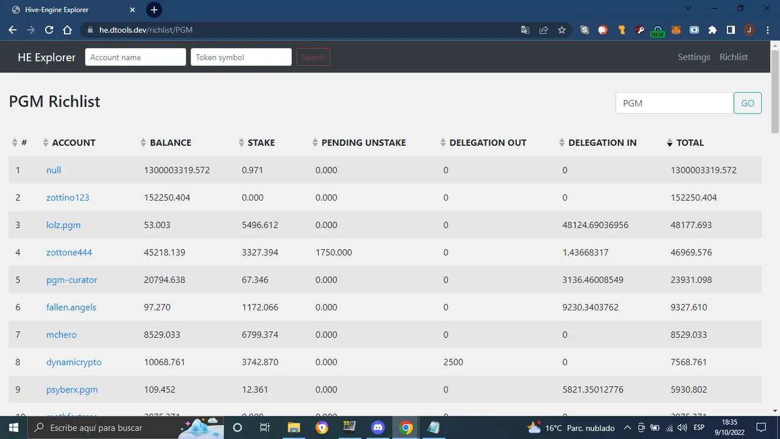
Task: Click HE Explorer brand link
Action: point(47,57)
